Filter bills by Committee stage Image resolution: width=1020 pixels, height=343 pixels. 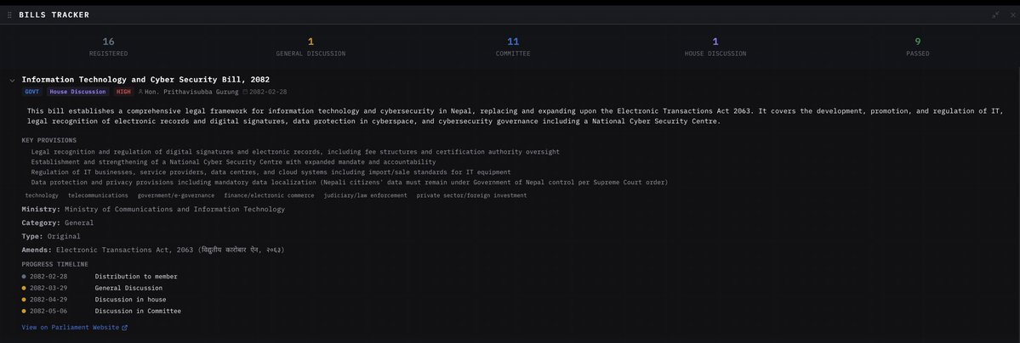513,47
